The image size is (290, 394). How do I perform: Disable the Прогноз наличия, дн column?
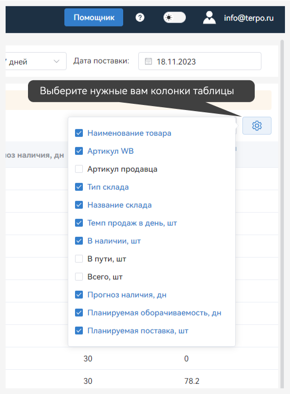coord(79,295)
